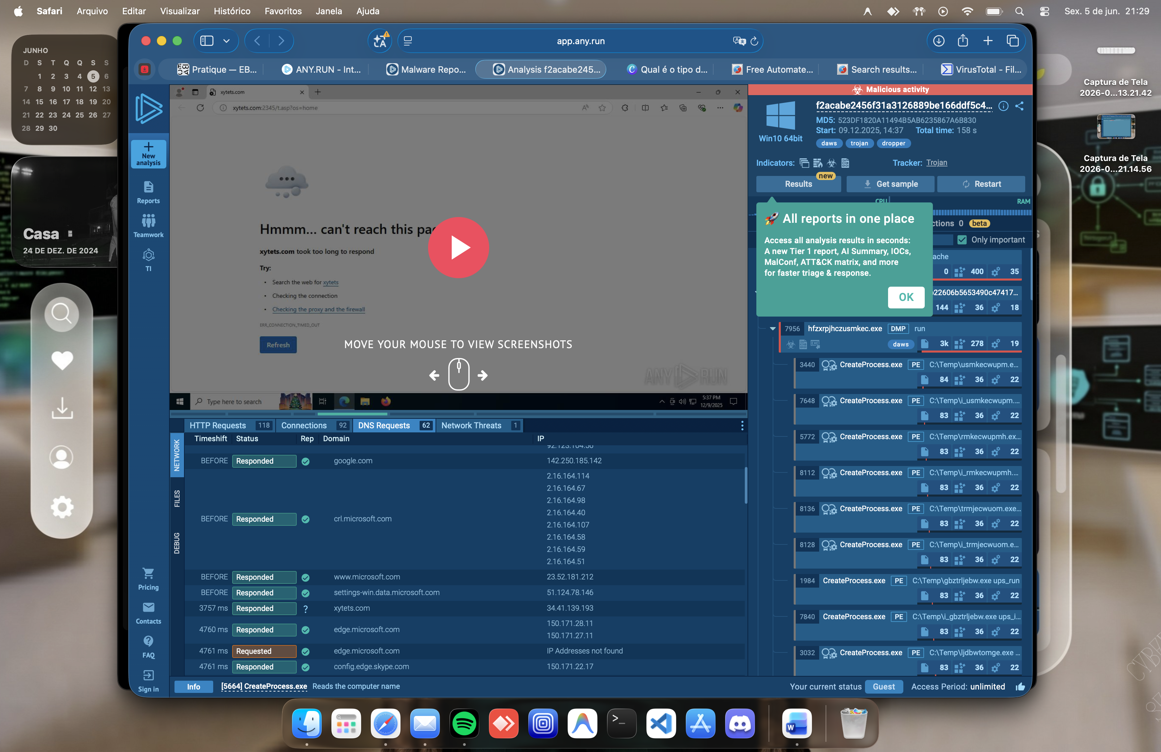This screenshot has height=752, width=1161.
Task: Open the Trojan tracker link
Action: (x=937, y=163)
